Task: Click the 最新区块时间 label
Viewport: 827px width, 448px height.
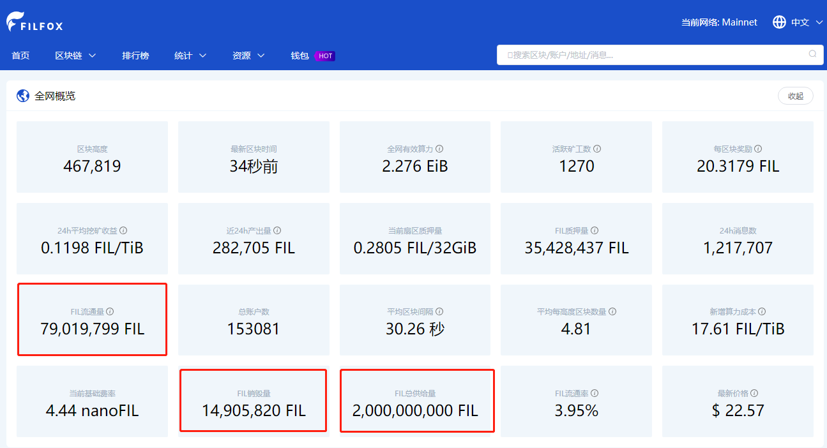Action: pos(254,149)
